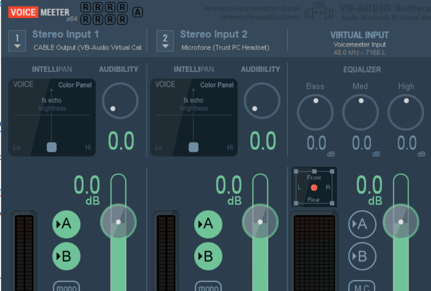Click the Virtual Input level meter
The height and width of the screenshot is (291, 431).
314,251
